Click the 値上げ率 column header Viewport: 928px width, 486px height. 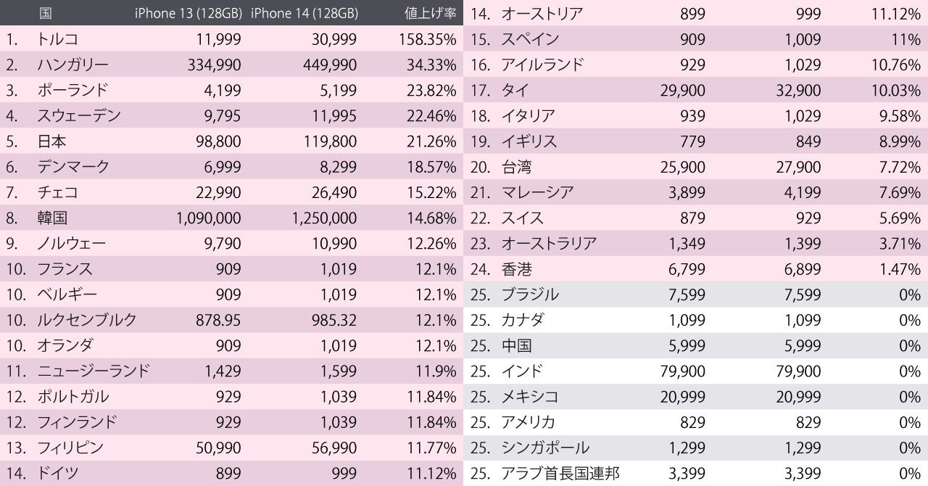coord(430,13)
